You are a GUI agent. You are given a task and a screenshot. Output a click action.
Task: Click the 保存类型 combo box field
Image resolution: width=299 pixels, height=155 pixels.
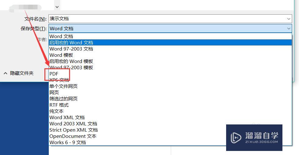click(170, 28)
